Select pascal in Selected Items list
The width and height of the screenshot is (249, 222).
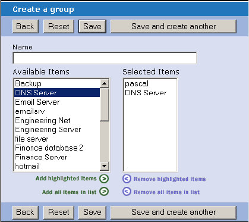tap(150, 83)
